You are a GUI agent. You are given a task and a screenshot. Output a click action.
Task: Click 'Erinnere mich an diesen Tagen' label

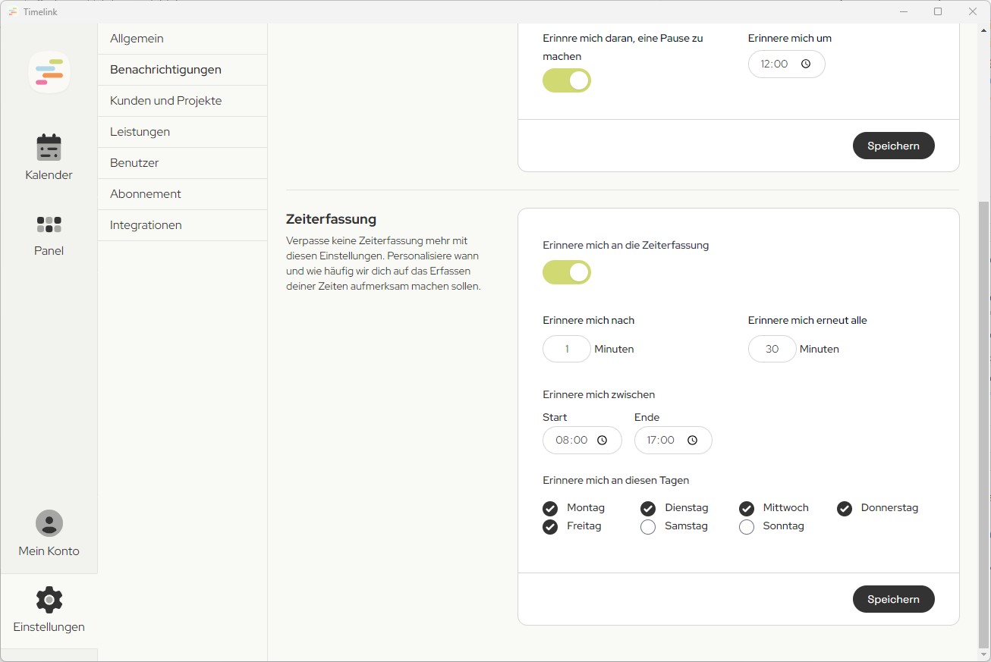pyautogui.click(x=615, y=480)
